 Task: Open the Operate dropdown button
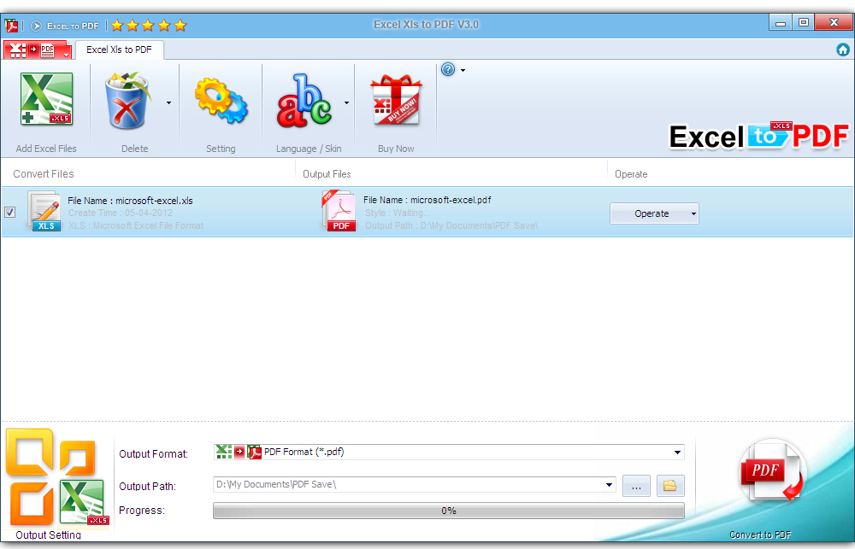tap(654, 213)
